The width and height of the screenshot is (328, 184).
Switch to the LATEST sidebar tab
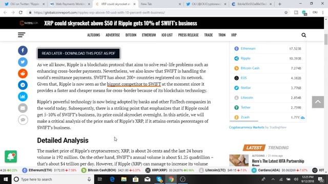click(x=254, y=148)
